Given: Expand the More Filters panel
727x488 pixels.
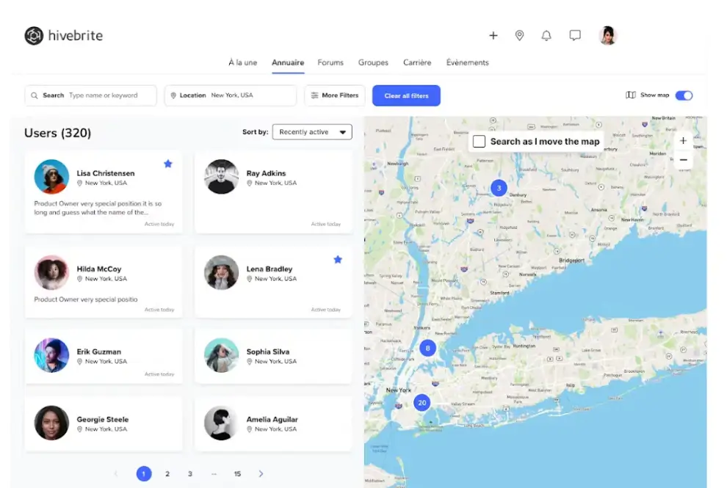Looking at the screenshot, I should (334, 95).
